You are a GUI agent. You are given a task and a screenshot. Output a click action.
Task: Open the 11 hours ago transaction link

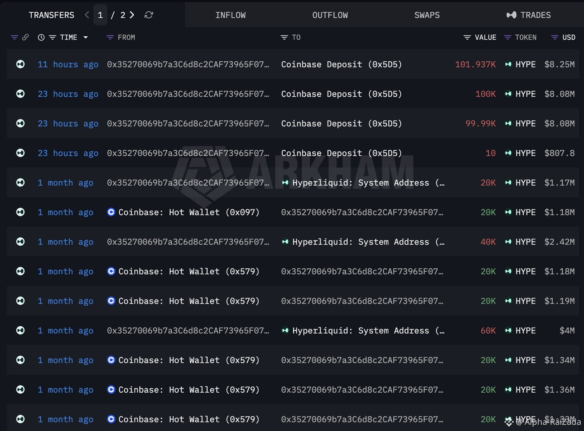click(68, 64)
